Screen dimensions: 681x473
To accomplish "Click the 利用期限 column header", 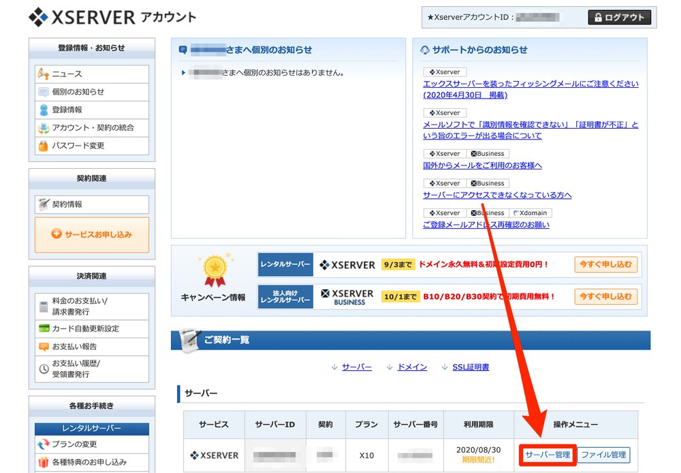I will (478, 425).
